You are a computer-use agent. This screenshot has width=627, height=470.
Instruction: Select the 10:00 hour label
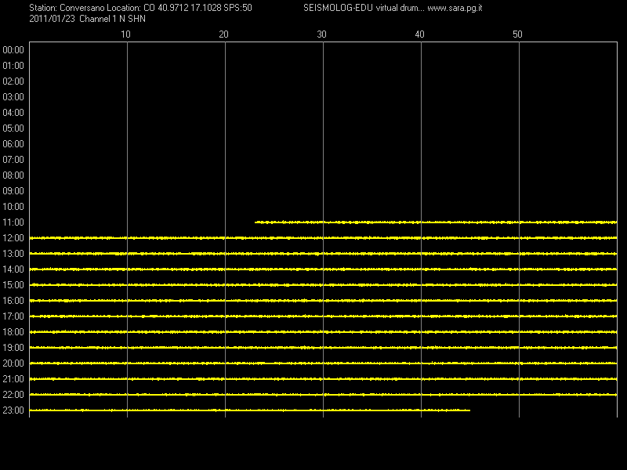pos(13,207)
